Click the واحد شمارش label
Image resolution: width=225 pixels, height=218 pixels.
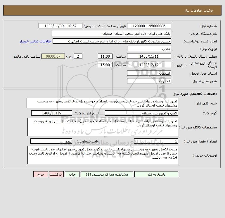pyautogui.click(x=88, y=141)
